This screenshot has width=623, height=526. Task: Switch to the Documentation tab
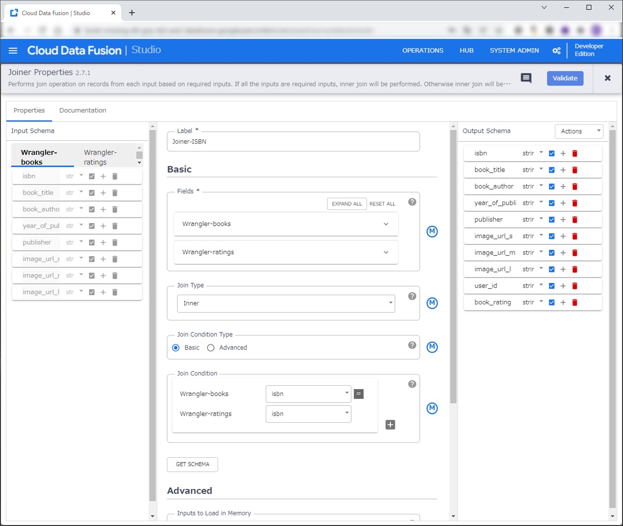(83, 110)
